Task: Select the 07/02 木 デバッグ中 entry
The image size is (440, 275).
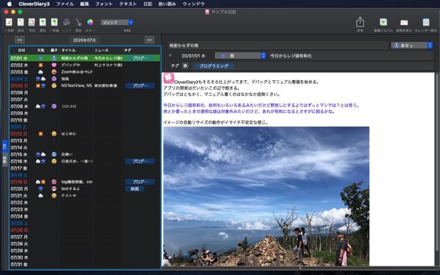Action: [x=85, y=65]
